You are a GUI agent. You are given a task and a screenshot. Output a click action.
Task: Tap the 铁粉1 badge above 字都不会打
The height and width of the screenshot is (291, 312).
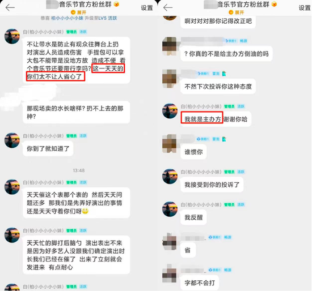point(214,270)
